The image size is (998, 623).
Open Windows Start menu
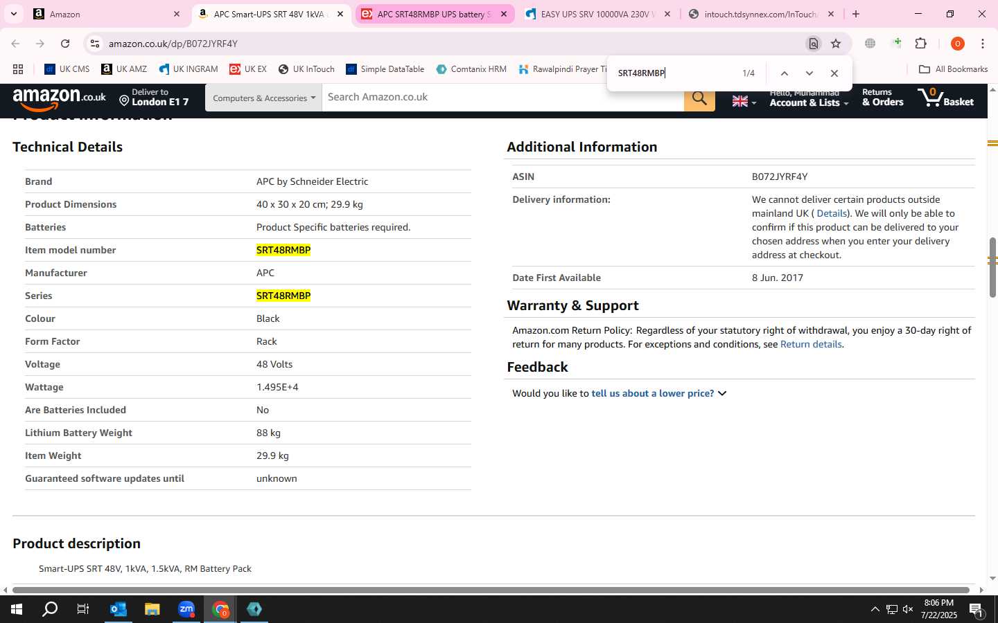click(x=17, y=609)
